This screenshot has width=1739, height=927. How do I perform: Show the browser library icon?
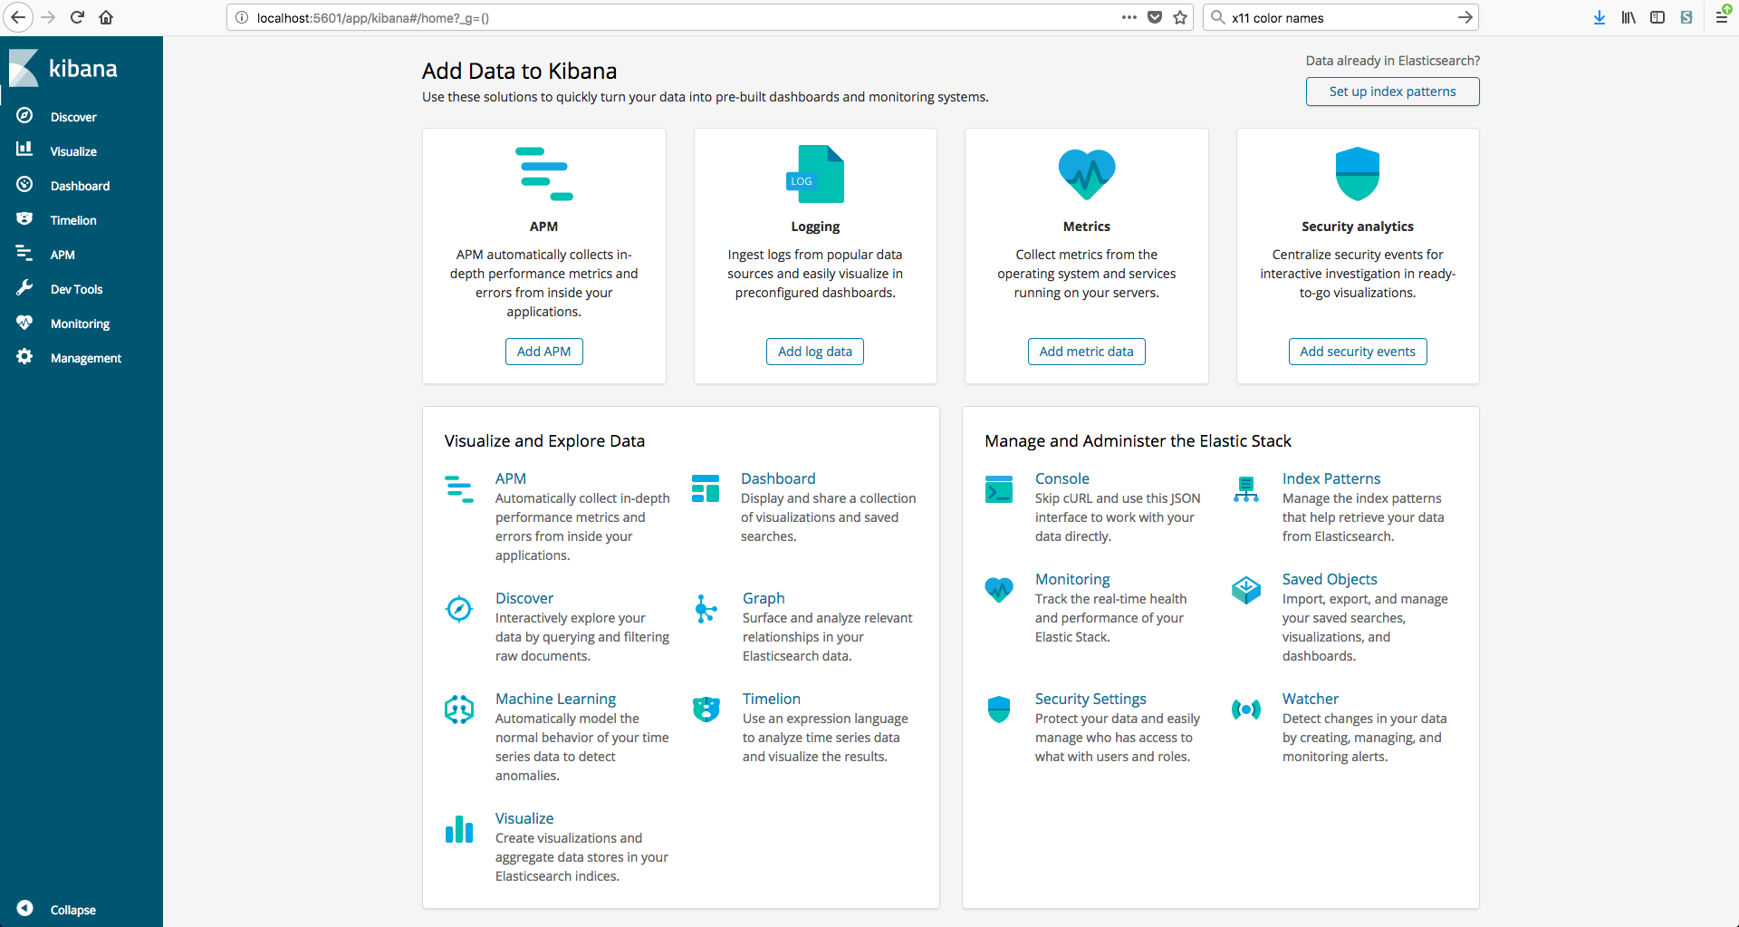click(1629, 17)
